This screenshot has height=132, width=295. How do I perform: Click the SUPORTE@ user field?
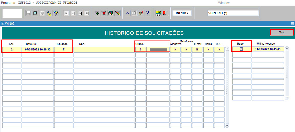point(233,13)
